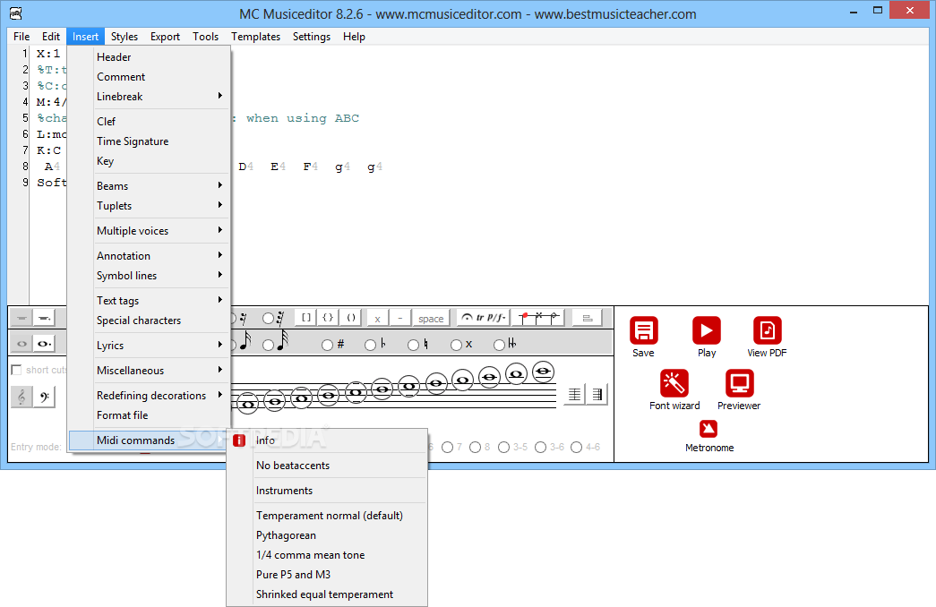
Task: Click the space button
Action: pos(431,318)
